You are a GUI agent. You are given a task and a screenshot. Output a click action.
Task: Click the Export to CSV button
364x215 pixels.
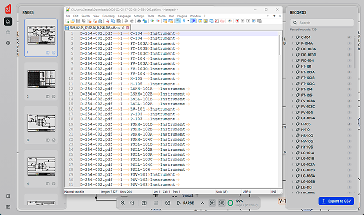pos(336,201)
